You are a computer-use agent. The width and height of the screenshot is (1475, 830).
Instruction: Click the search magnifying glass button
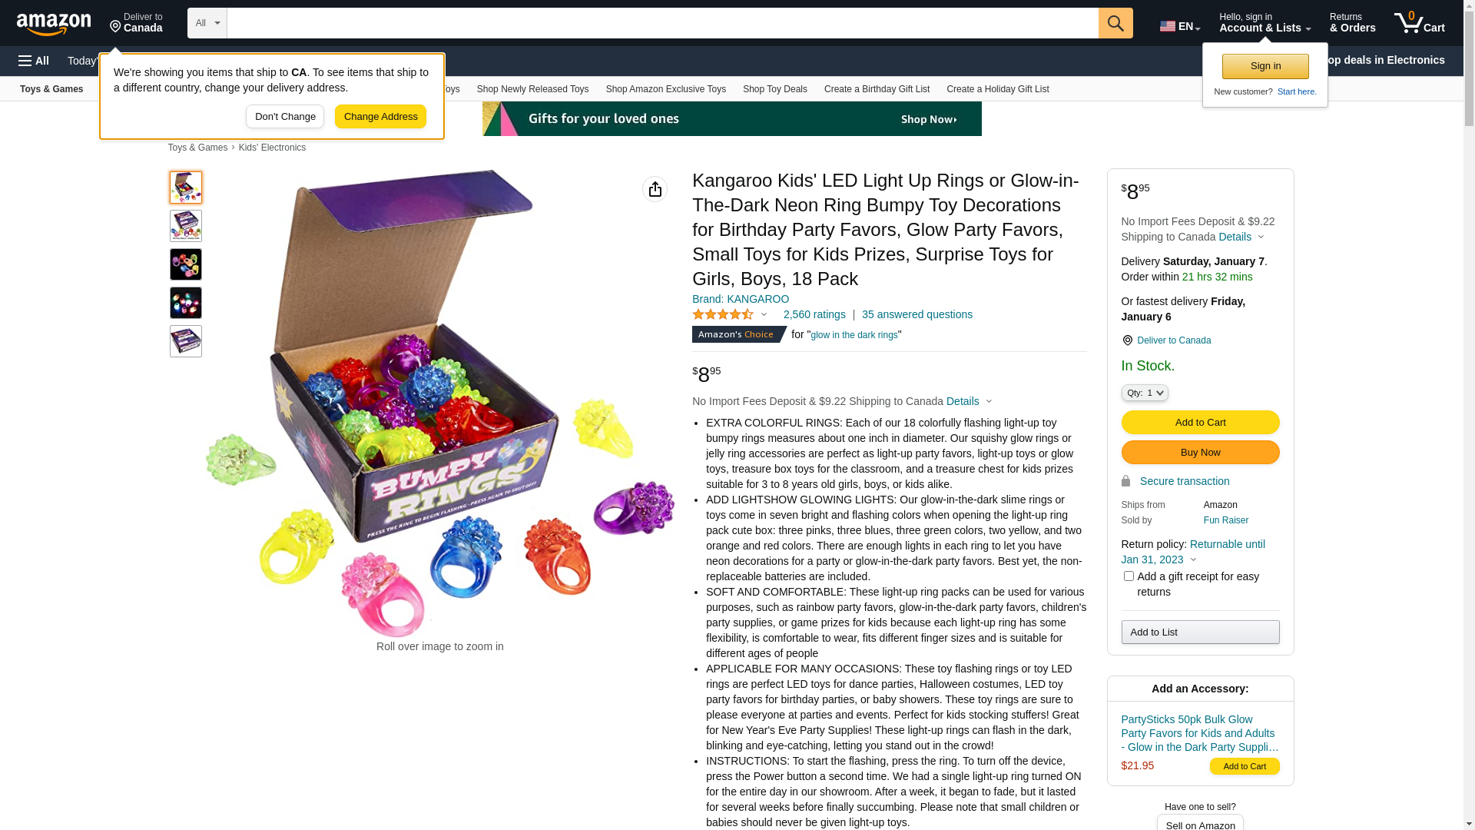(1115, 23)
